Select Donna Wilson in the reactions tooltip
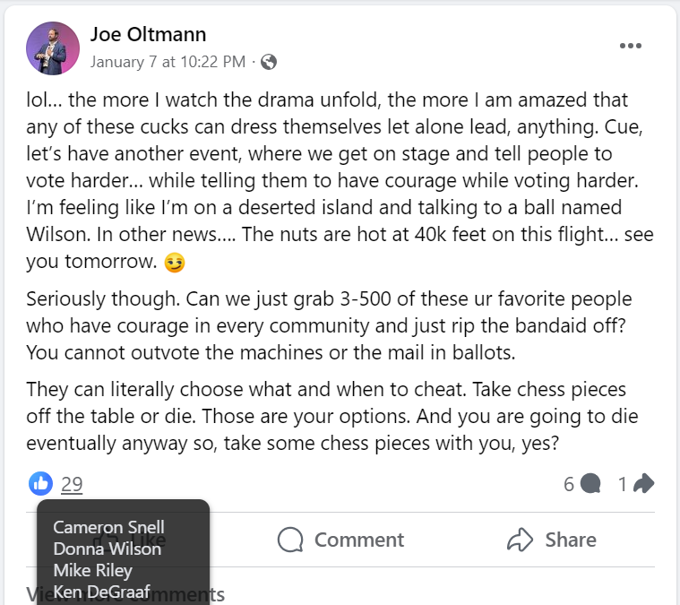This screenshot has height=605, width=680. 107,549
